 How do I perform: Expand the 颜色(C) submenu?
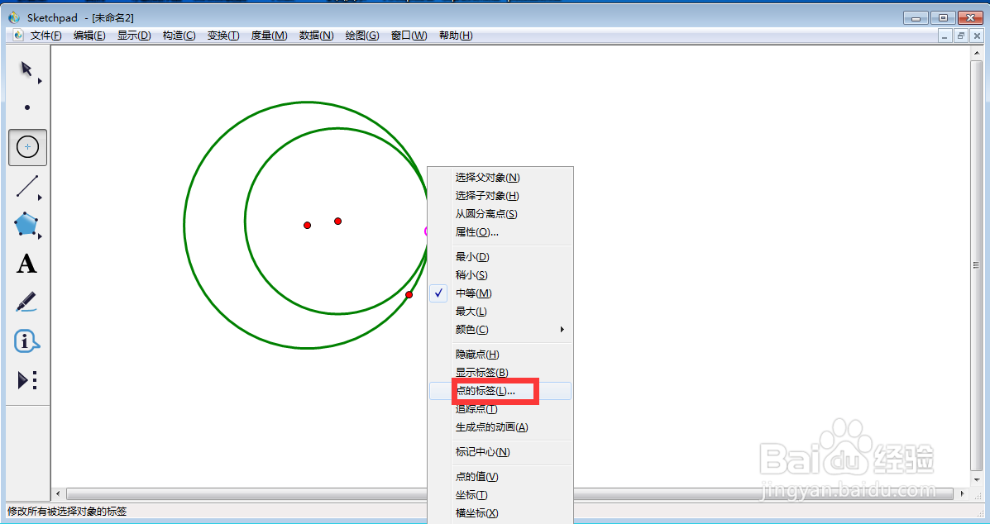562,329
